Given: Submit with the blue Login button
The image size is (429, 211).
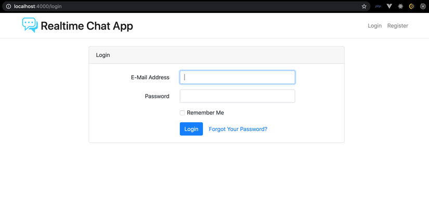Looking at the screenshot, I should coord(191,129).
